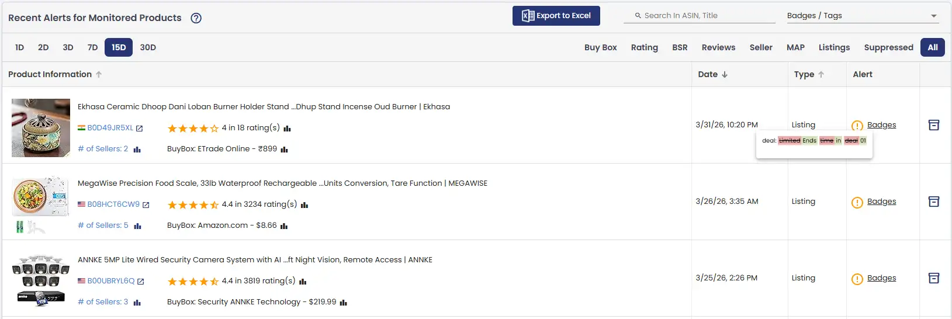Open the Badges / Tags dropdown
The width and height of the screenshot is (952, 319).
[863, 16]
